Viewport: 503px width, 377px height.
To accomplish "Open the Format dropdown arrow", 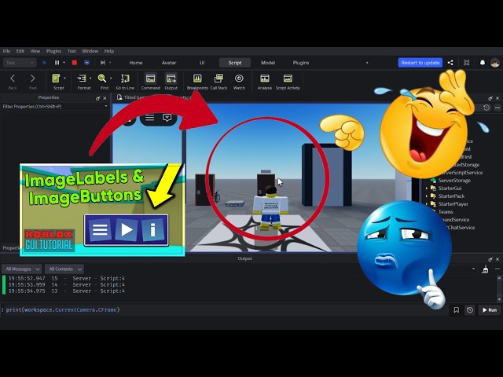I will tap(90, 79).
